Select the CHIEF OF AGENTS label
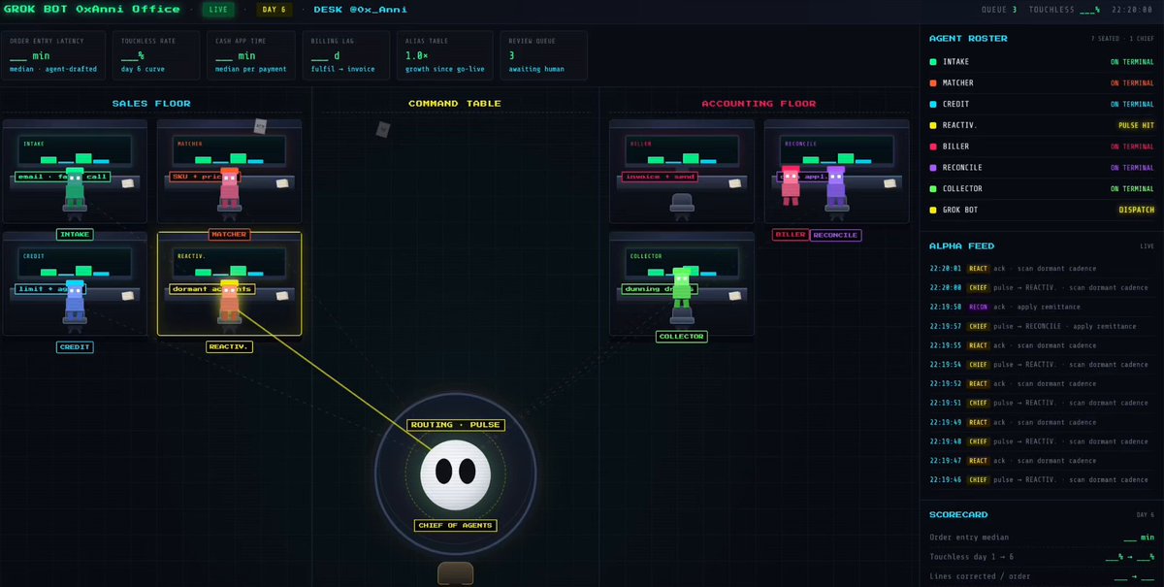1164x587 pixels. pyautogui.click(x=455, y=526)
